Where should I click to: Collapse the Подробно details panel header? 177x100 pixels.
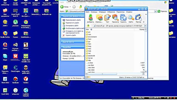pyautogui.click(x=73, y=47)
